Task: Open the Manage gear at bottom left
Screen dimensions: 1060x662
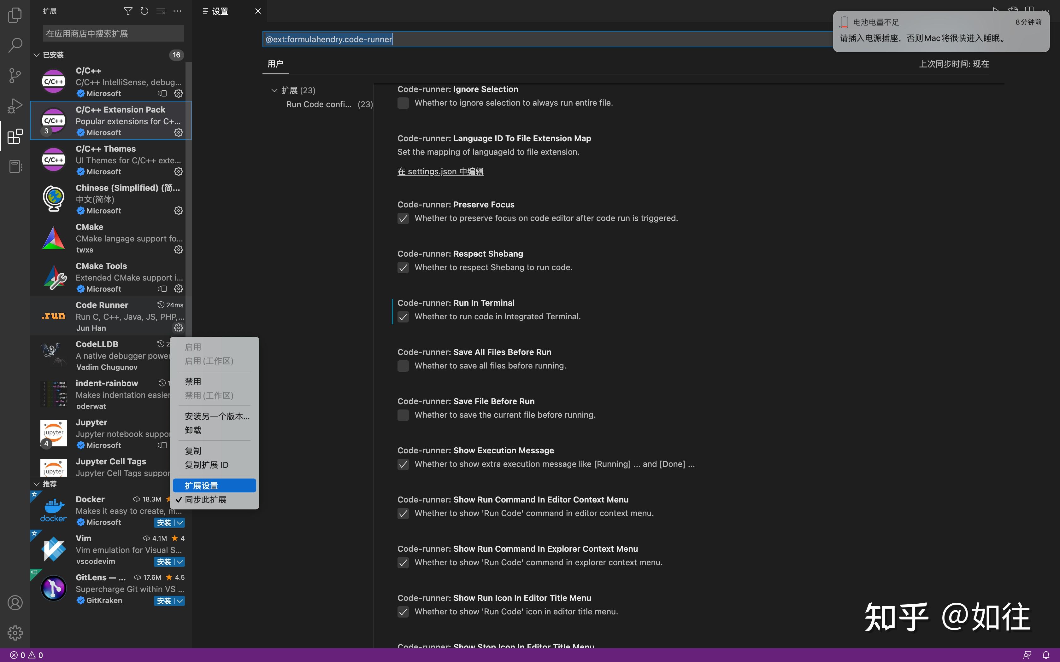Action: pos(15,633)
